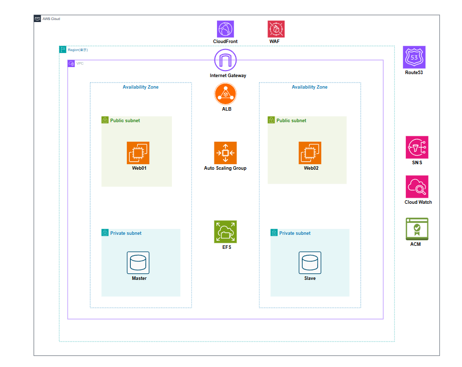This screenshot has height=367, width=462.
Task: Select Private subnet label above Master
Action: click(126, 233)
